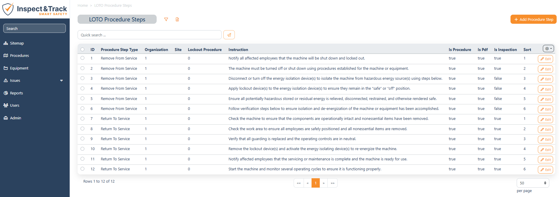Go to Equipment section
The height and width of the screenshot is (197, 559).
tap(19, 68)
